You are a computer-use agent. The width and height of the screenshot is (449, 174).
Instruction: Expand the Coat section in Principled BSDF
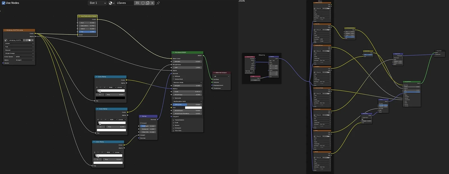pyautogui.click(x=173, y=123)
